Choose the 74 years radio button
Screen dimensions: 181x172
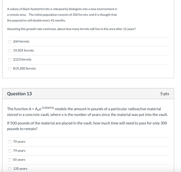pyautogui.click(x=10, y=151)
